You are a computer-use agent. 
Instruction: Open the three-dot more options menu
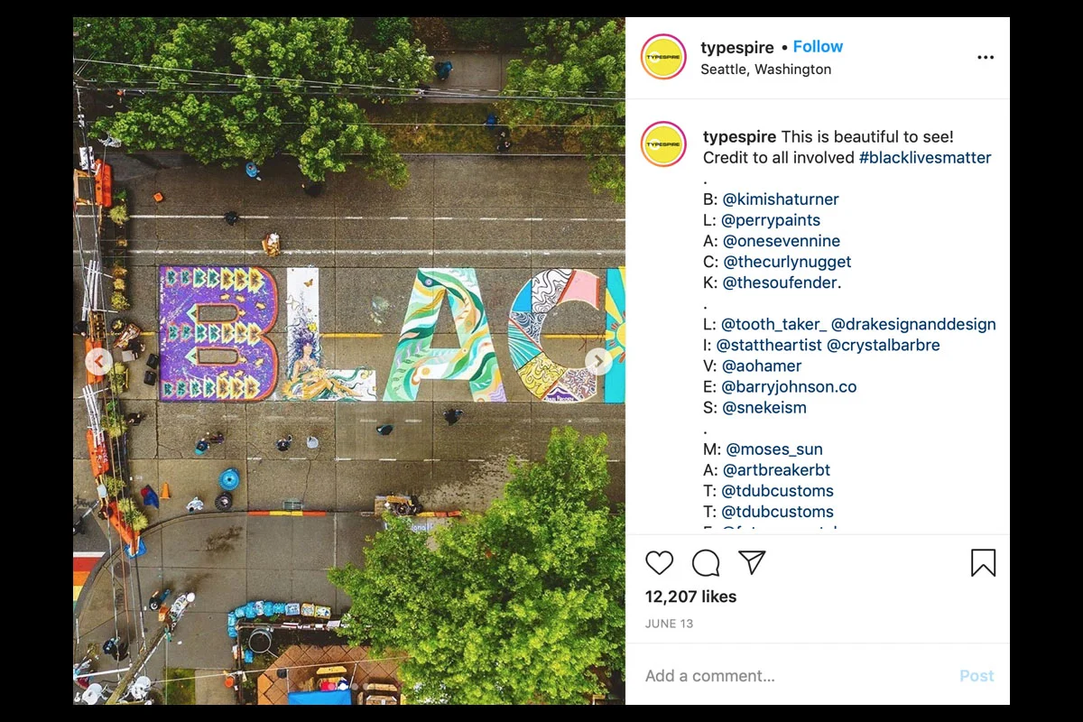[986, 57]
